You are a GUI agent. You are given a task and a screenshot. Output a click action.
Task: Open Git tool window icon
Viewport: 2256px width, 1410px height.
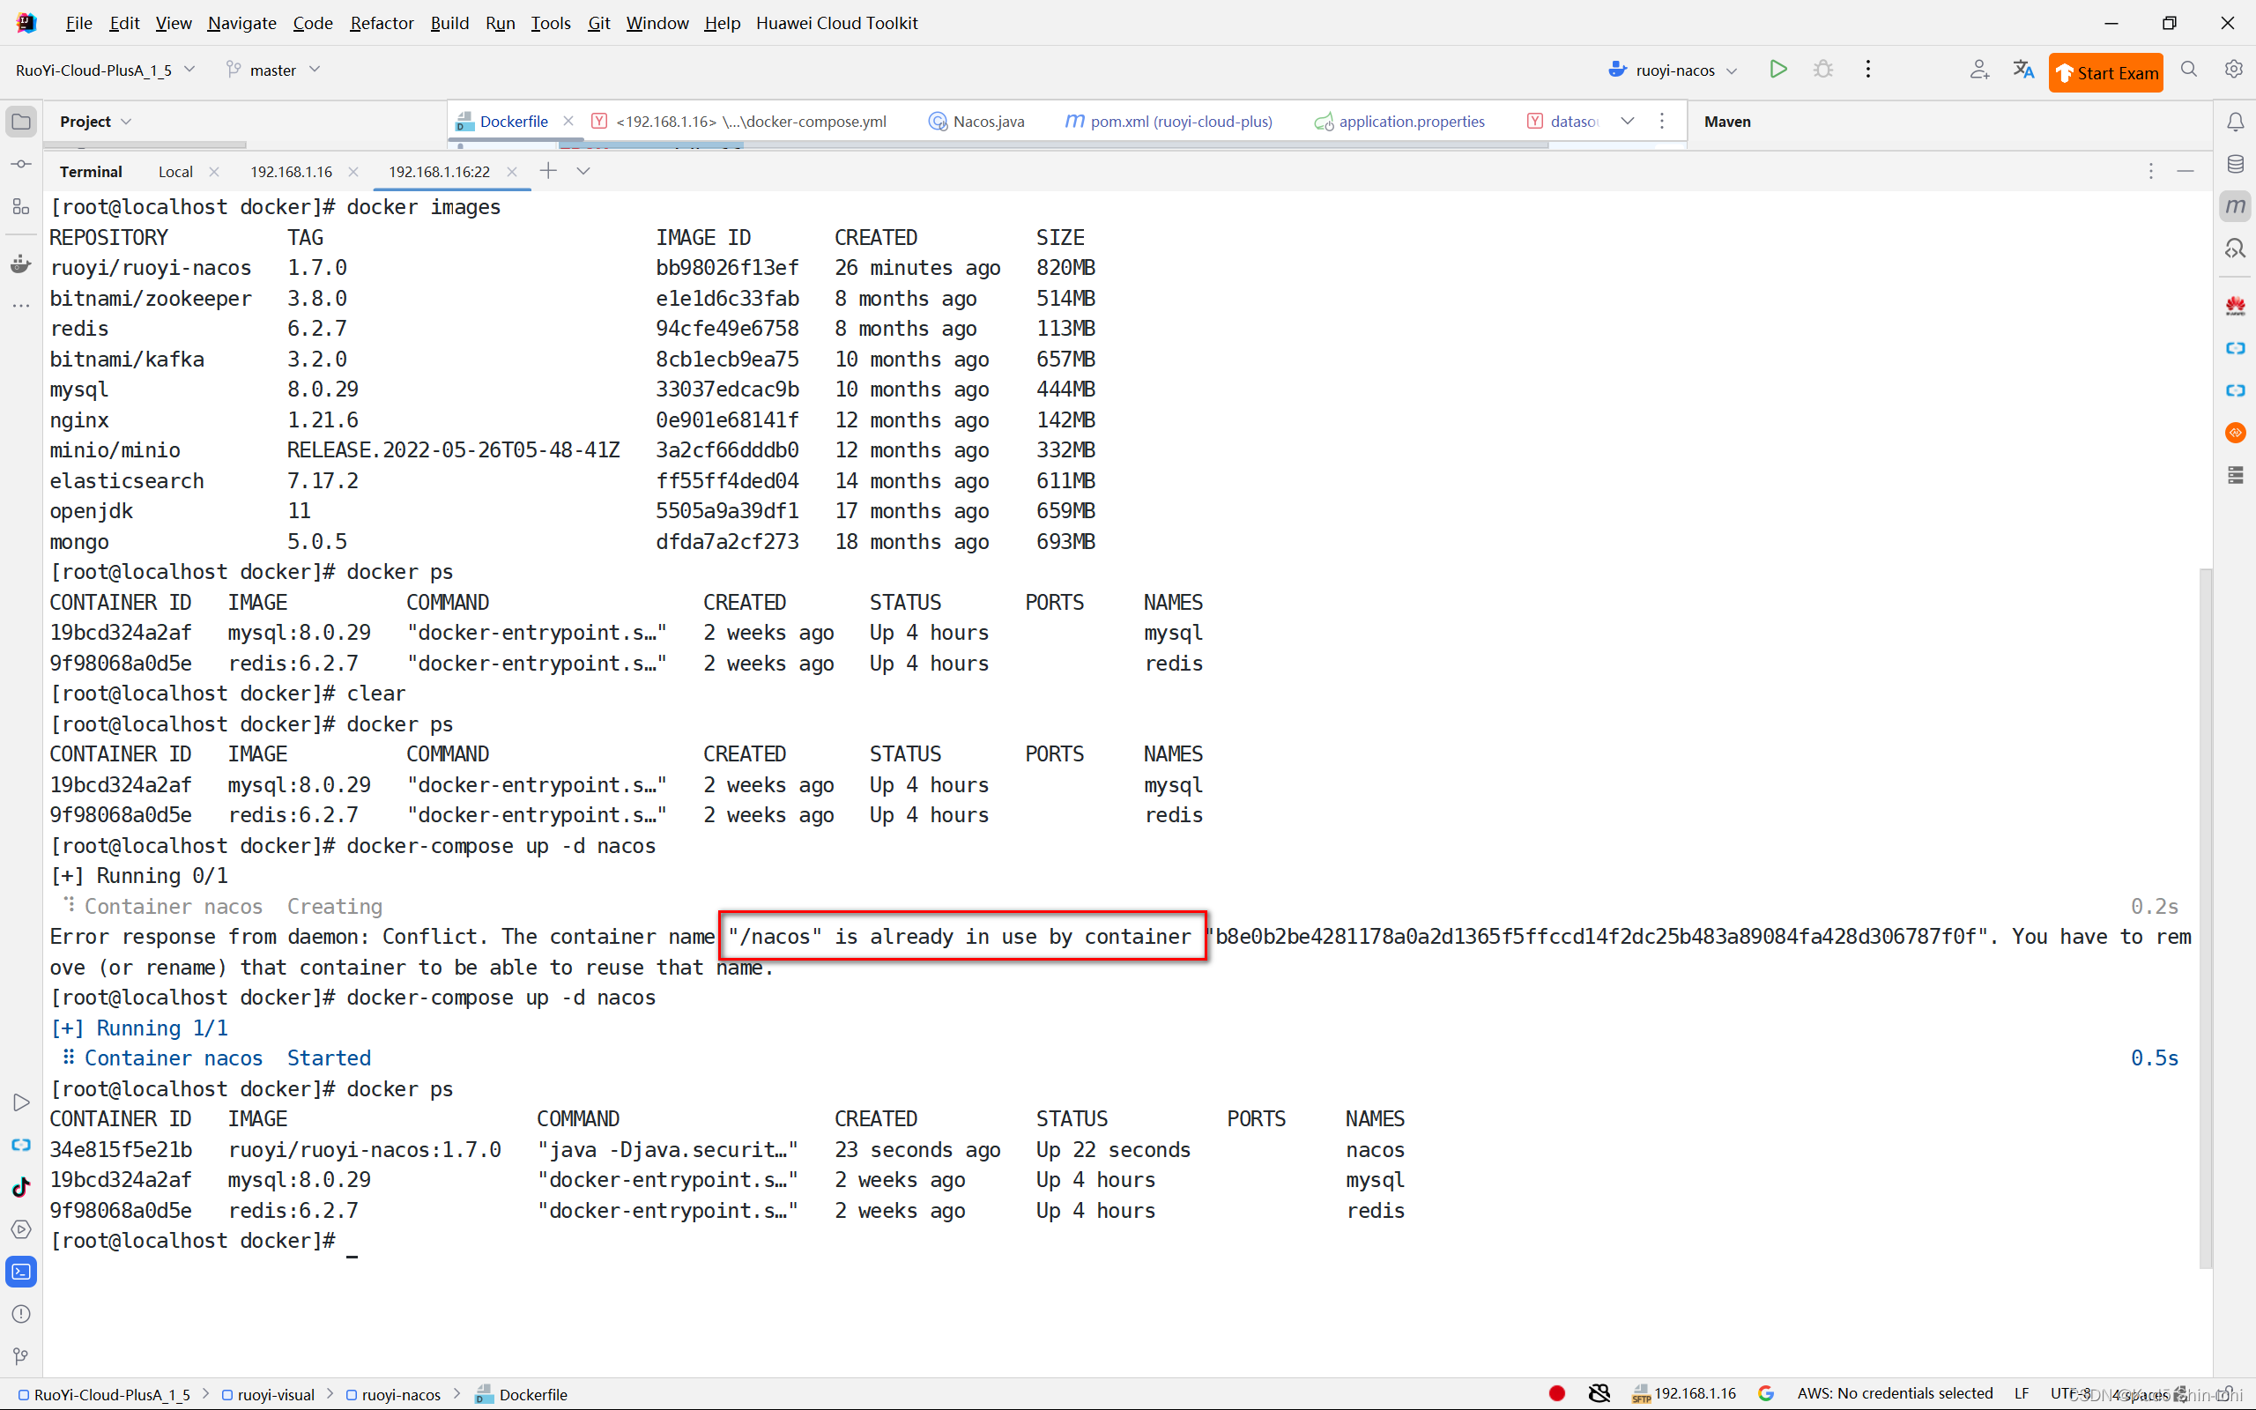[x=20, y=1356]
